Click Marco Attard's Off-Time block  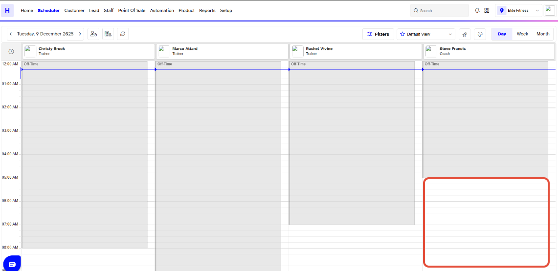coord(218,166)
